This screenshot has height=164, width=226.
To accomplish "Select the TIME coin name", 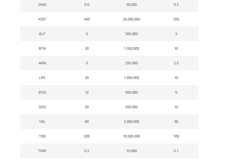I will (42, 151).
